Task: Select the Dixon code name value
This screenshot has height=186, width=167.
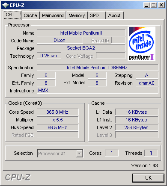Action: coord(60,40)
